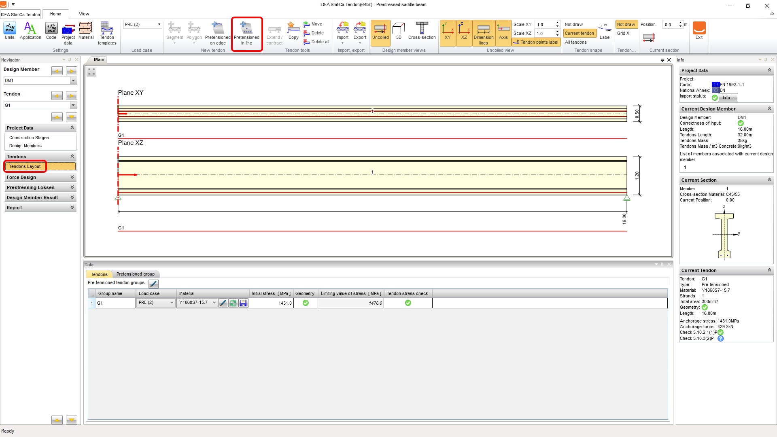Open the Design Member DM1 dropdown
777x437 pixels.
click(x=73, y=81)
